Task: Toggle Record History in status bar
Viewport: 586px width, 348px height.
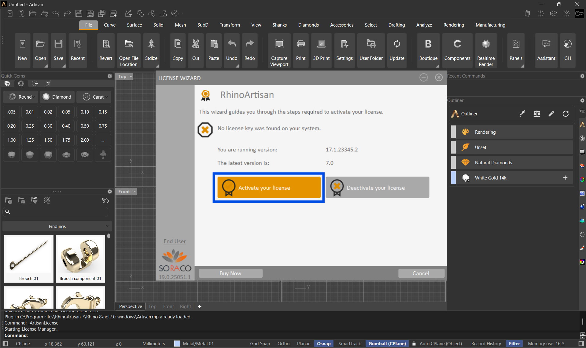Action: (x=486, y=343)
